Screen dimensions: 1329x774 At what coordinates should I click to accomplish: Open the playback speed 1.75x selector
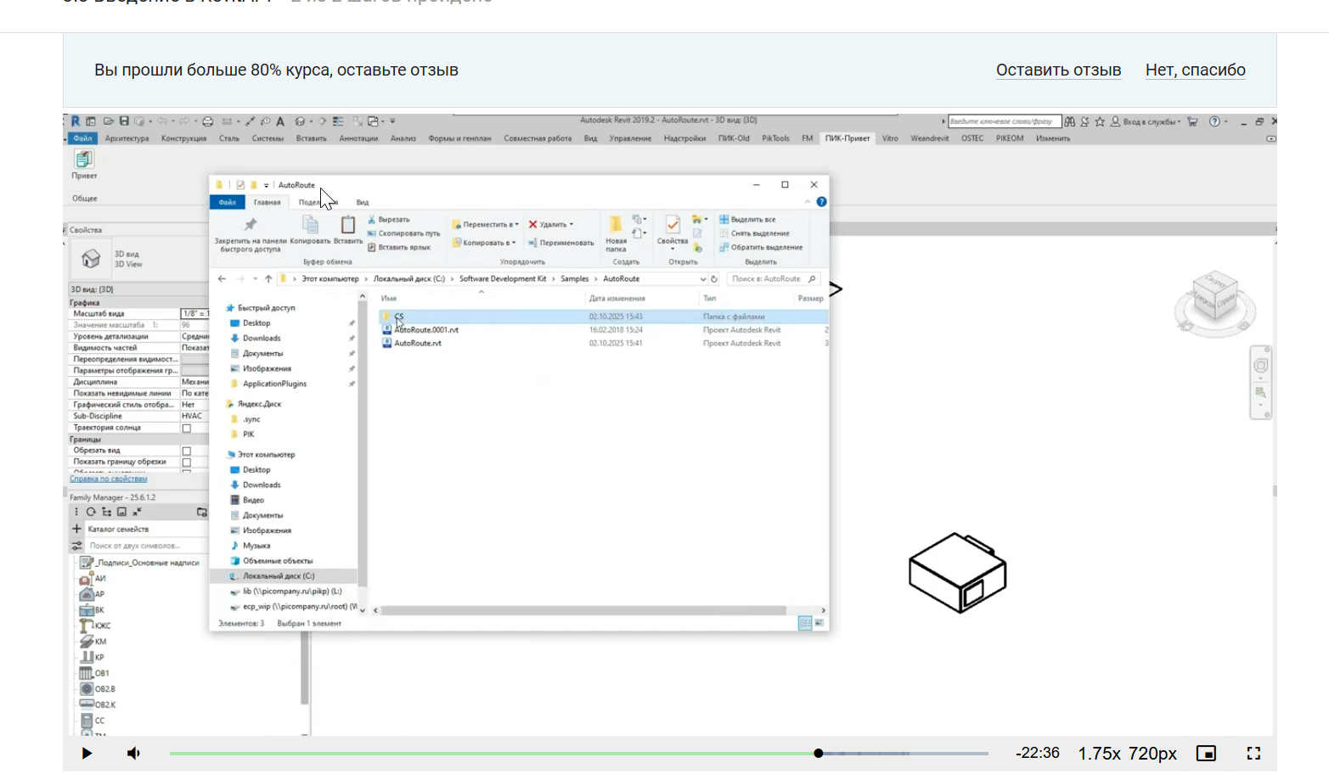coord(1099,754)
